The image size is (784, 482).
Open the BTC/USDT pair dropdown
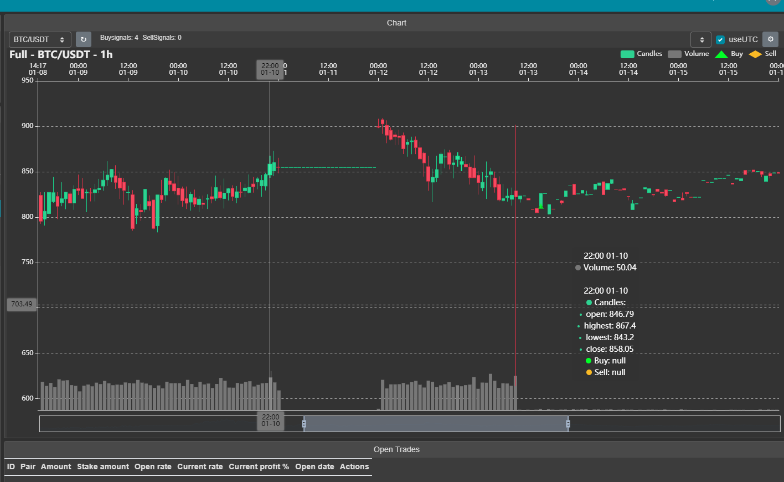click(39, 39)
